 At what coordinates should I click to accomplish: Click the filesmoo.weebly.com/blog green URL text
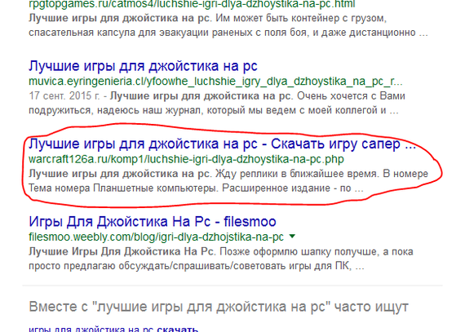(157, 237)
